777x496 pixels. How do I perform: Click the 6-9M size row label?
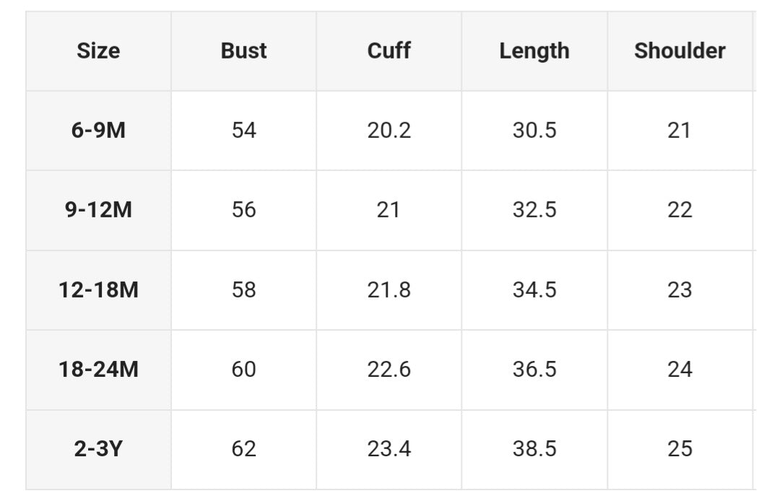(x=98, y=131)
